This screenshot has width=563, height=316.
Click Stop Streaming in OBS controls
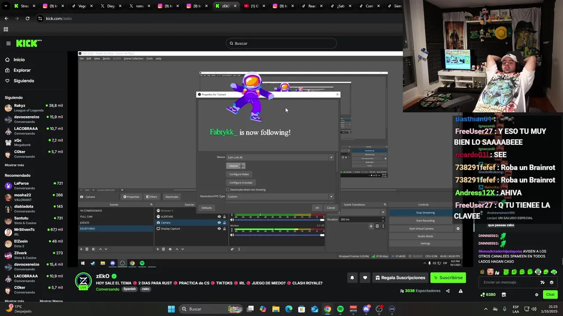click(425, 212)
